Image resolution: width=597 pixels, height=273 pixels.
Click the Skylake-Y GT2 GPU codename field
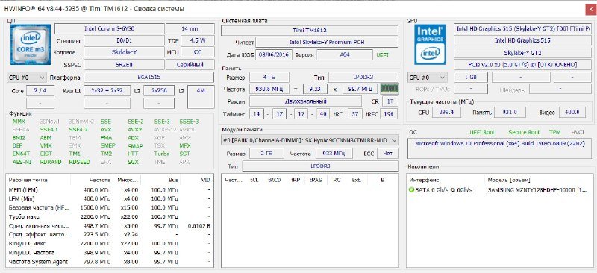point(522,52)
